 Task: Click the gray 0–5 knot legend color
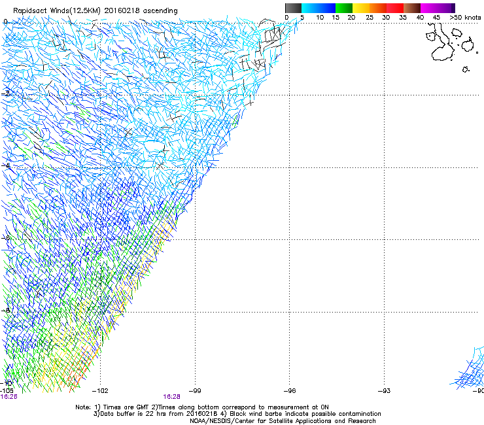tap(293, 8)
